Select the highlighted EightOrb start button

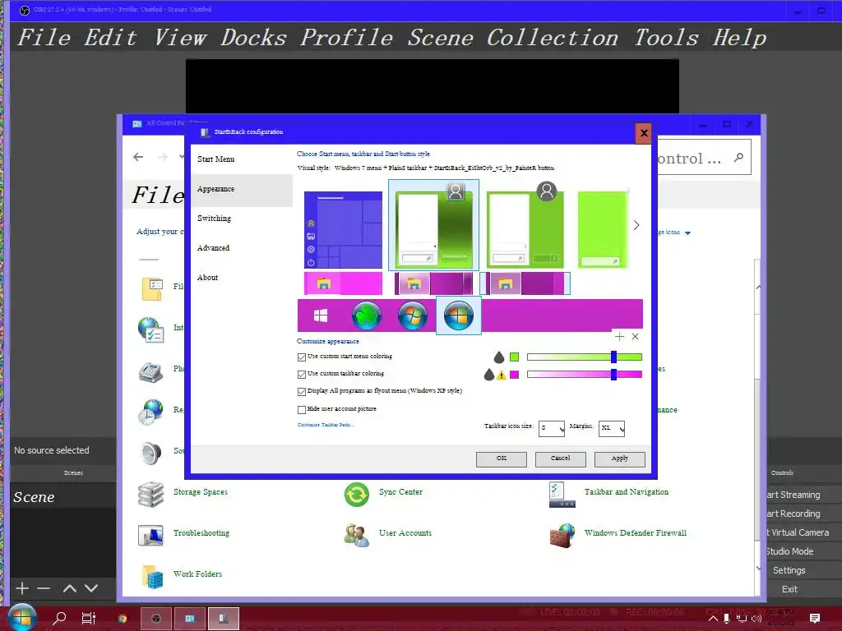(x=459, y=315)
